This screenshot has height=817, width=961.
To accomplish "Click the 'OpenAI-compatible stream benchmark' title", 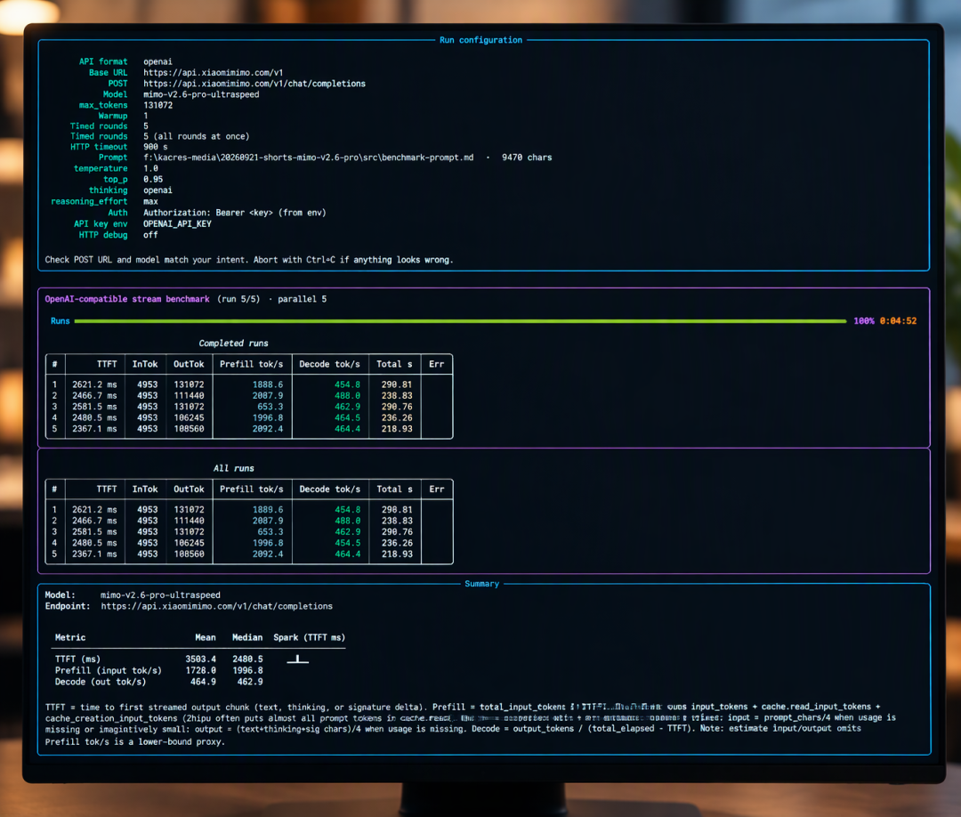I will (127, 299).
